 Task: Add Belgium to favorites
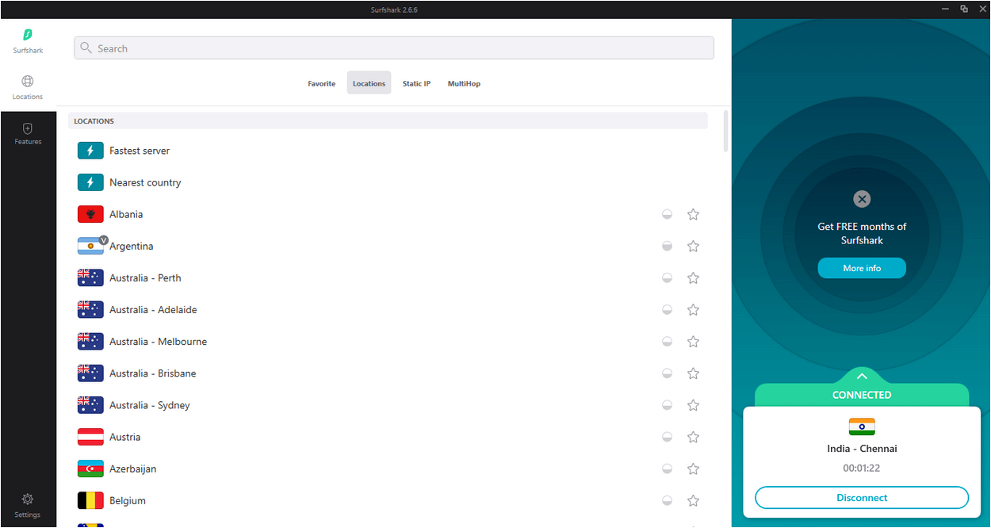pyautogui.click(x=694, y=500)
